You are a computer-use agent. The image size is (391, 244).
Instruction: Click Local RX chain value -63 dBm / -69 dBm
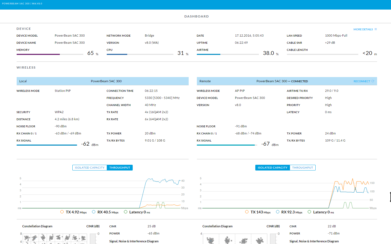tap(68, 133)
